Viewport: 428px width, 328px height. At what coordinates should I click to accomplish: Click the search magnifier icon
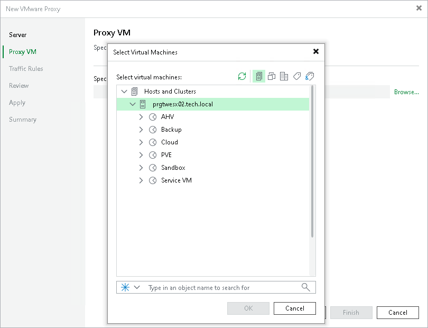point(305,287)
